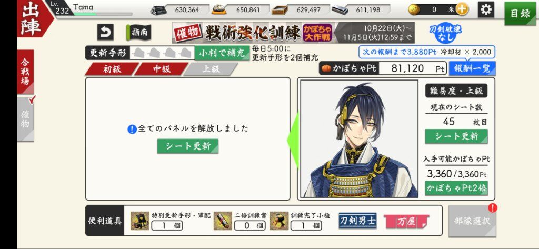
Task: Switch to 中級 difficulty tab
Action: click(161, 69)
